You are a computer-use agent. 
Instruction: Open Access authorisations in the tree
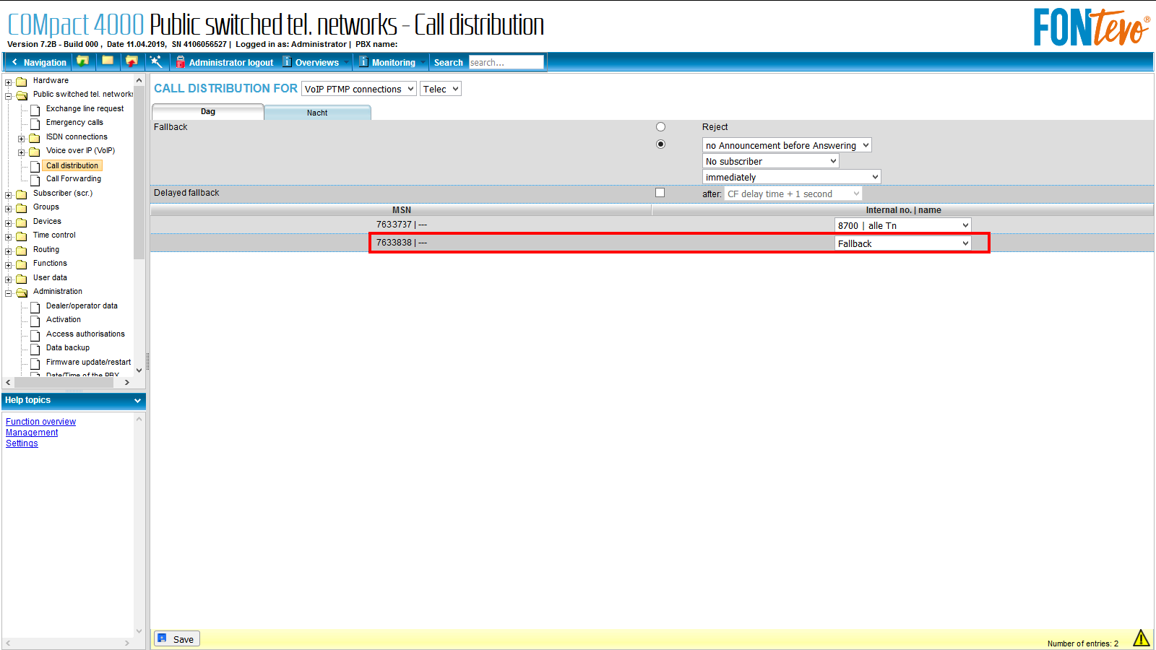[85, 334]
